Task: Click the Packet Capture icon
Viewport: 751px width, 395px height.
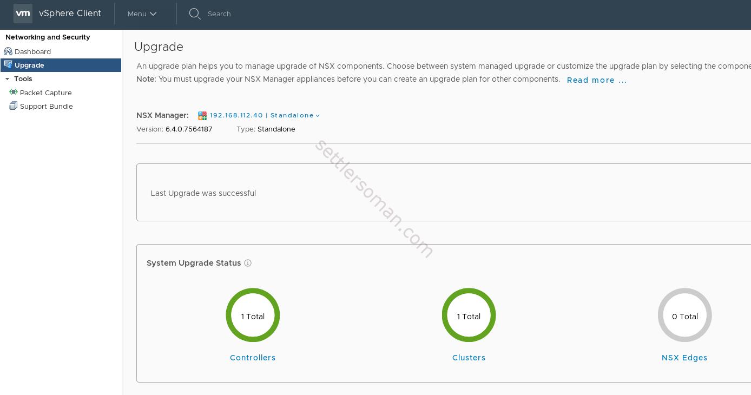Action: 14,93
